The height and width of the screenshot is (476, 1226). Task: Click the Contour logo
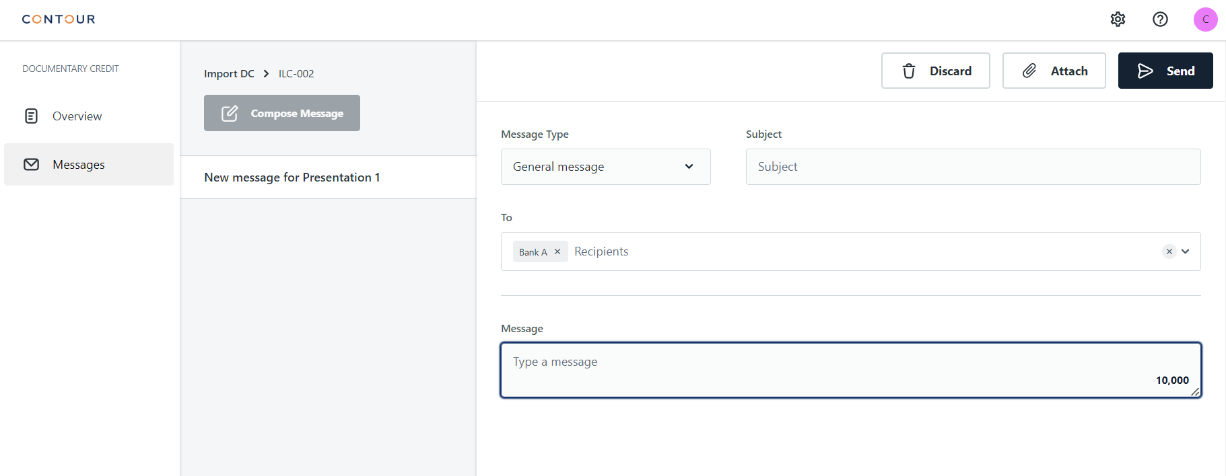tap(59, 19)
